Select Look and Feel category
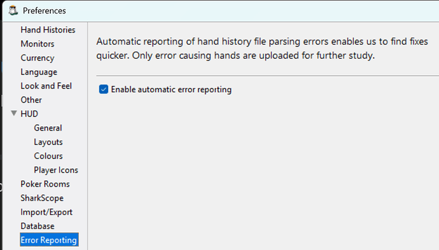The image size is (439, 250). tap(46, 86)
